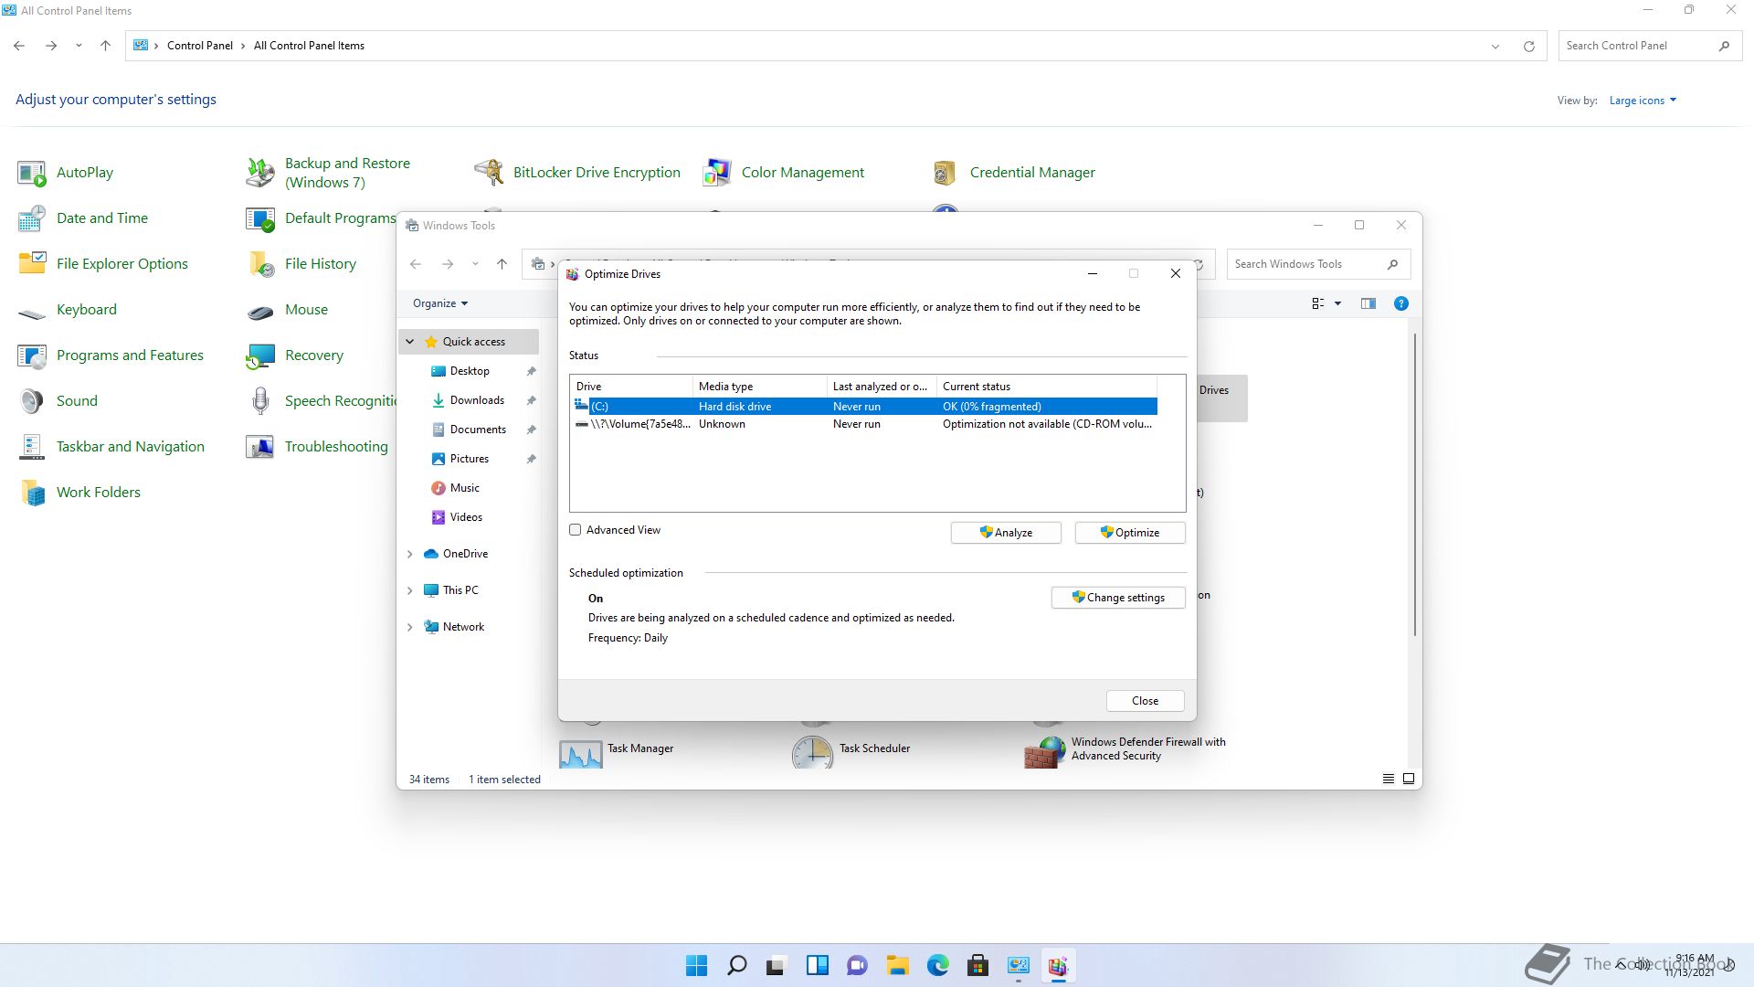1754x987 pixels.
Task: Open Color Management icon
Action: point(717,172)
